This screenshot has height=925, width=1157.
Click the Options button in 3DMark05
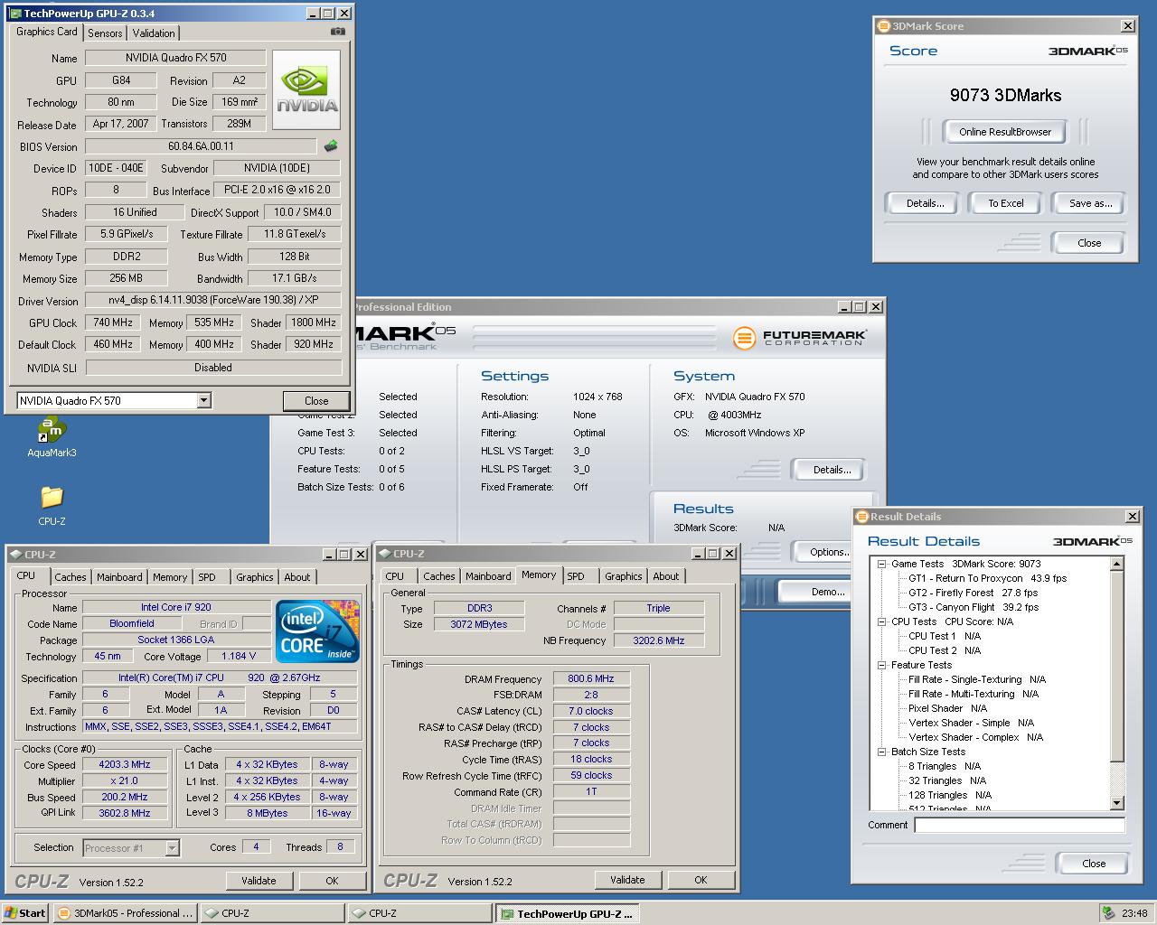(x=829, y=552)
